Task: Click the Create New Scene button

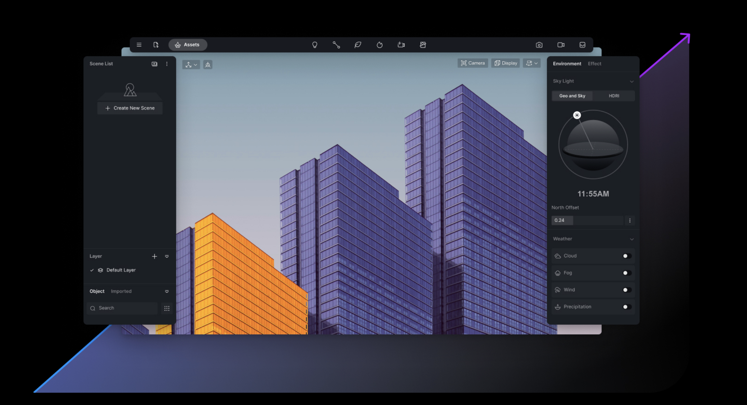Action: [130, 108]
